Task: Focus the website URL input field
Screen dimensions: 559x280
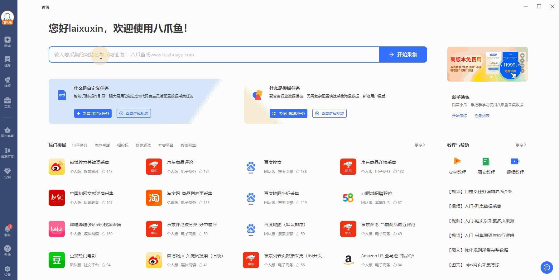Action: pyautogui.click(x=214, y=55)
